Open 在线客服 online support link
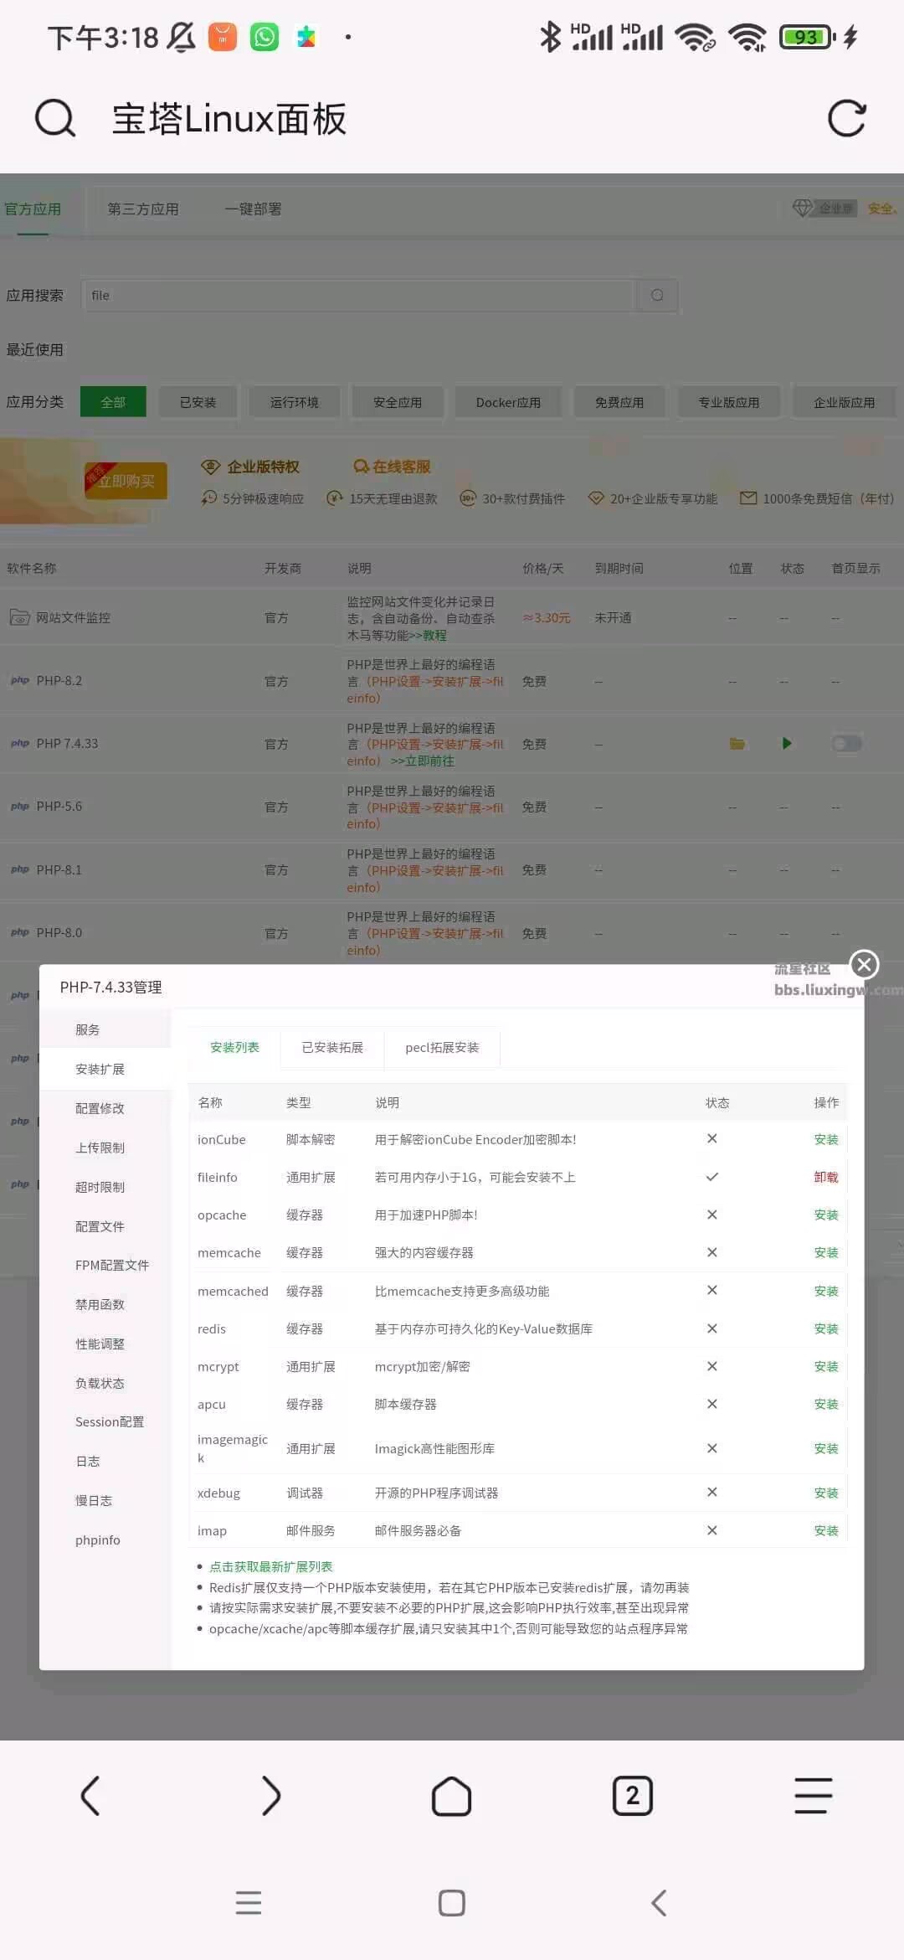 392,467
